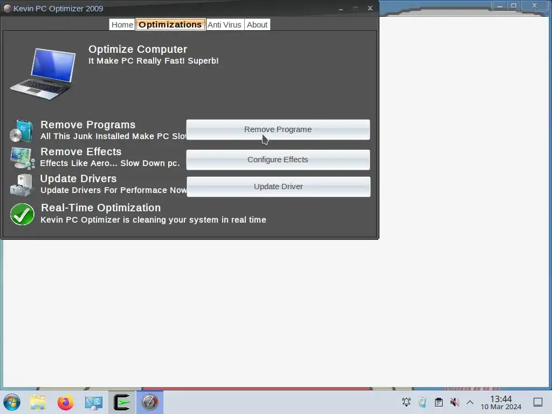
Task: Maximize the background window
Action: point(514,5)
